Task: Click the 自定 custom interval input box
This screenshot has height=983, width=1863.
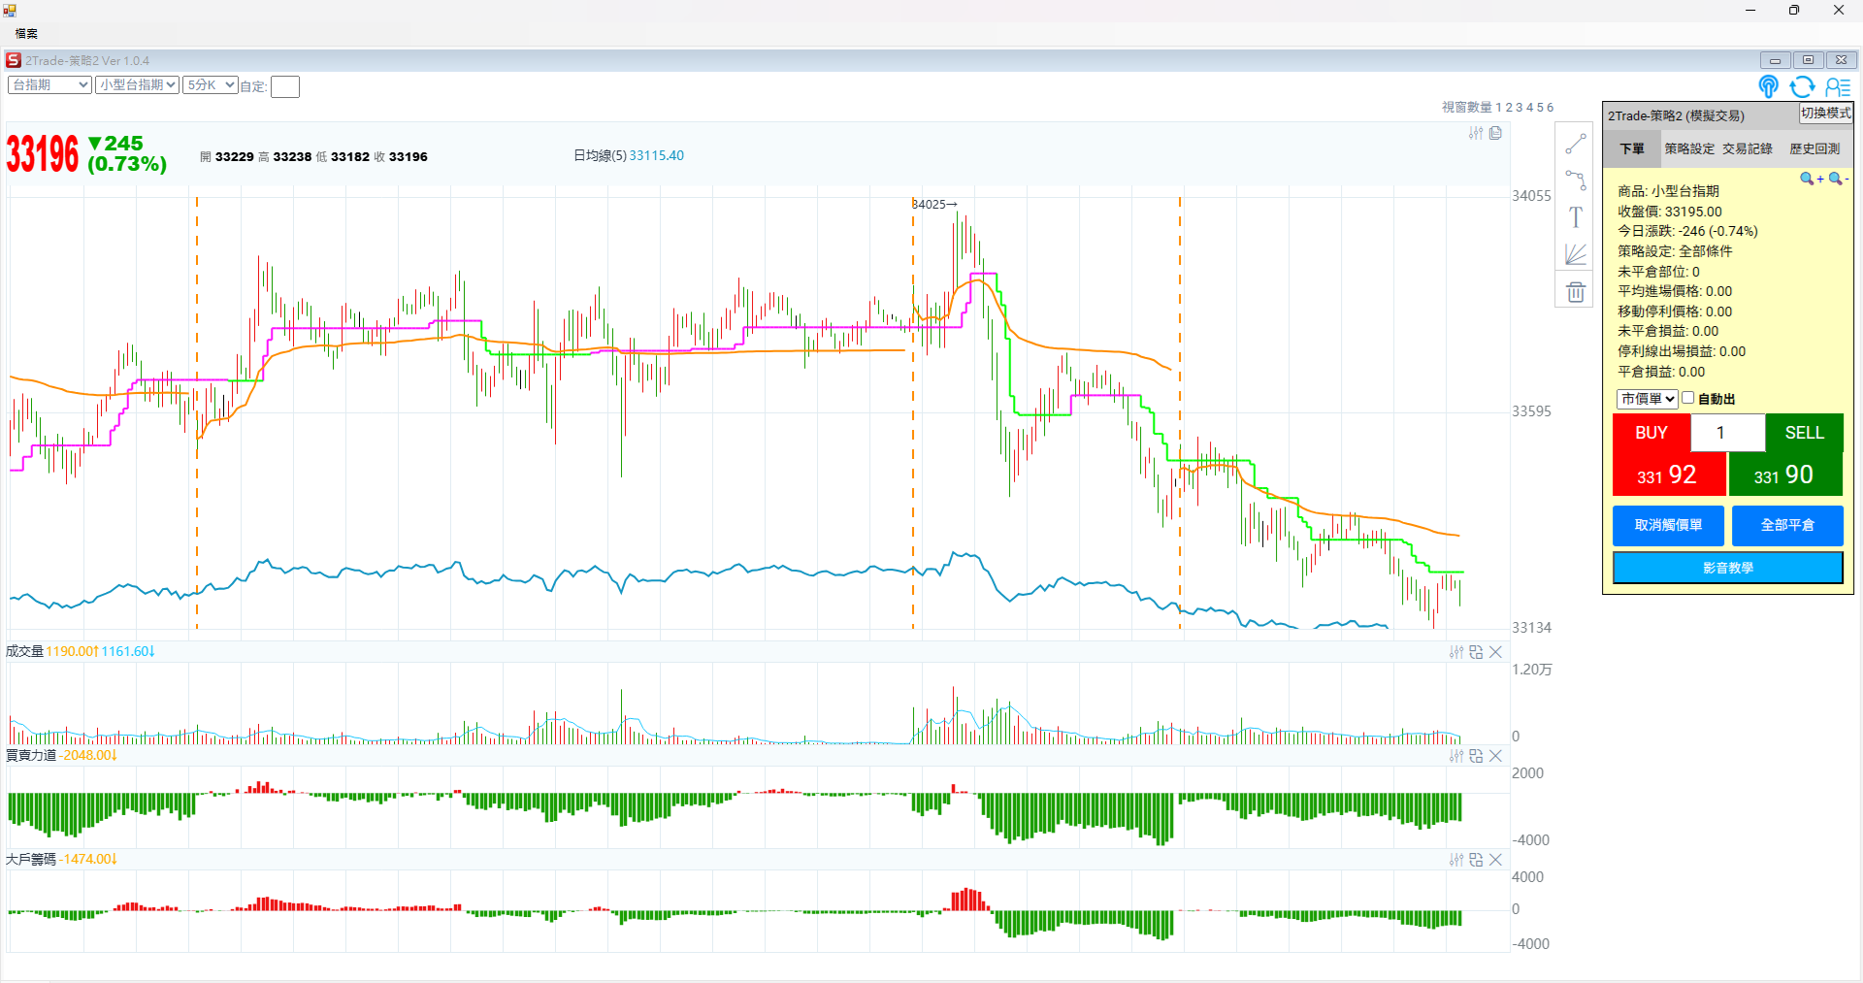Action: 285,87
